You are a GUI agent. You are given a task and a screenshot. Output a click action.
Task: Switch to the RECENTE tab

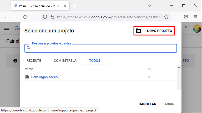[34, 61]
